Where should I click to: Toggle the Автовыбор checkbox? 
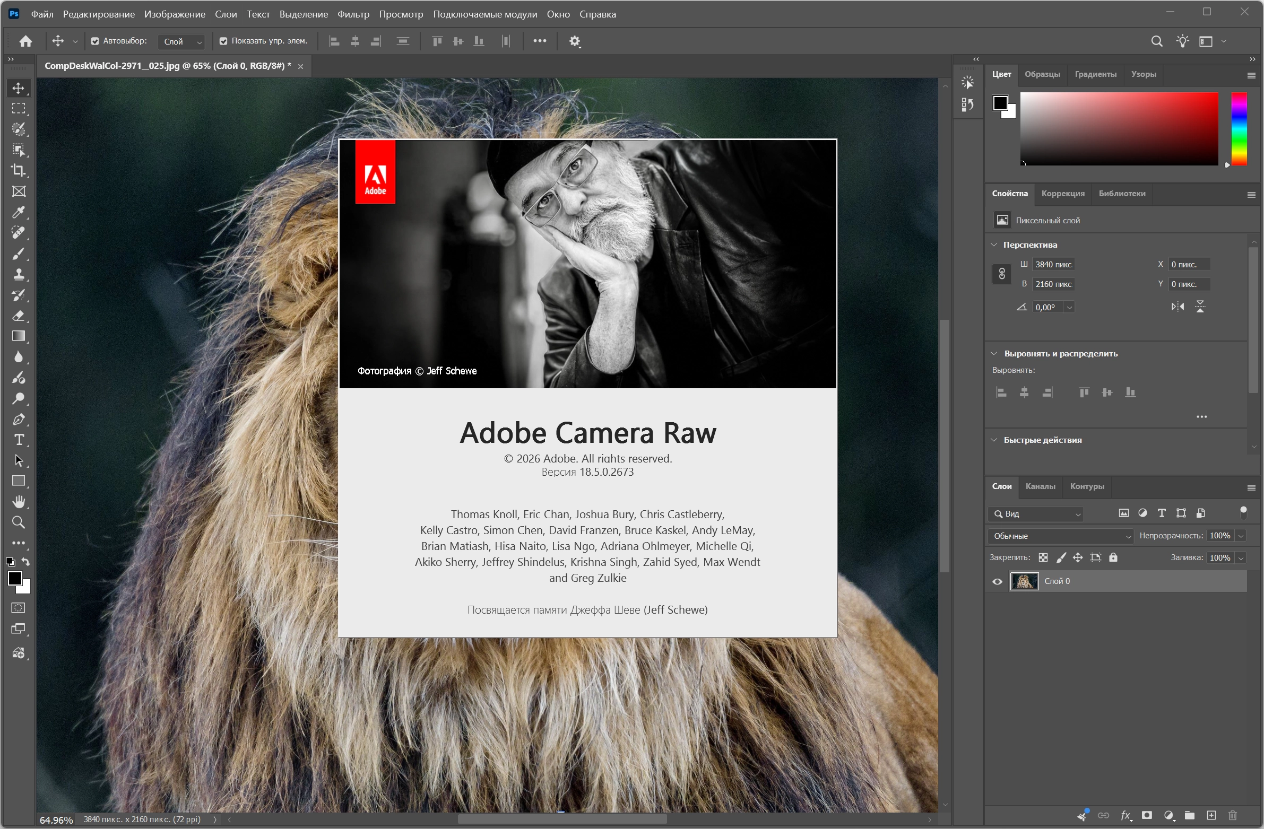(x=95, y=41)
